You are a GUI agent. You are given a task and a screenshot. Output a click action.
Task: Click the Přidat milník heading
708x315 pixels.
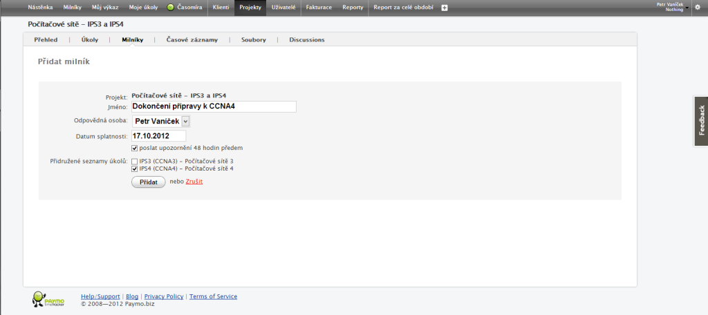tap(64, 62)
